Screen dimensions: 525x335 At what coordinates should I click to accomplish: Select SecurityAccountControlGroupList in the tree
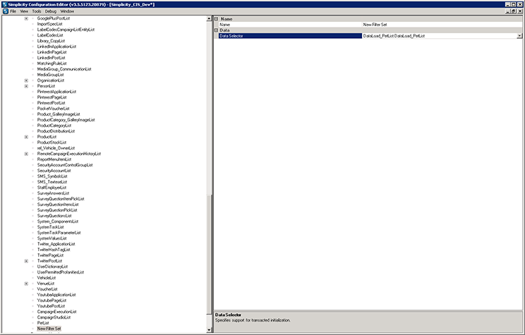[65, 165]
